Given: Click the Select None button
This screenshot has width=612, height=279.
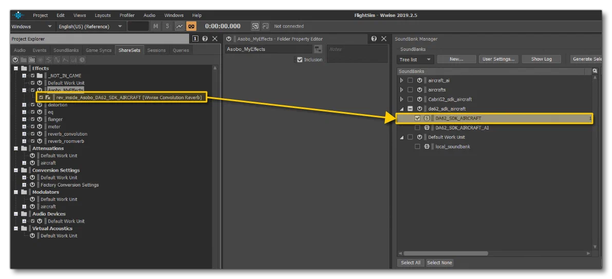Looking at the screenshot, I should 439,263.
